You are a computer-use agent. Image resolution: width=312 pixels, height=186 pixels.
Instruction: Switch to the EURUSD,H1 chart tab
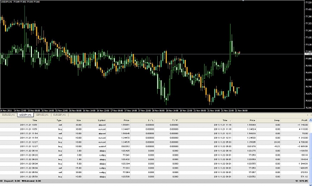8,115
